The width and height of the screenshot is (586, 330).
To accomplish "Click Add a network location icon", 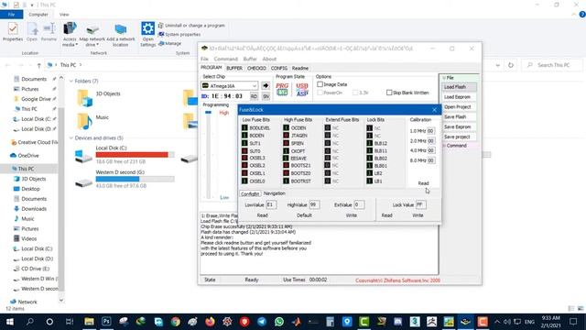I will (x=120, y=35).
